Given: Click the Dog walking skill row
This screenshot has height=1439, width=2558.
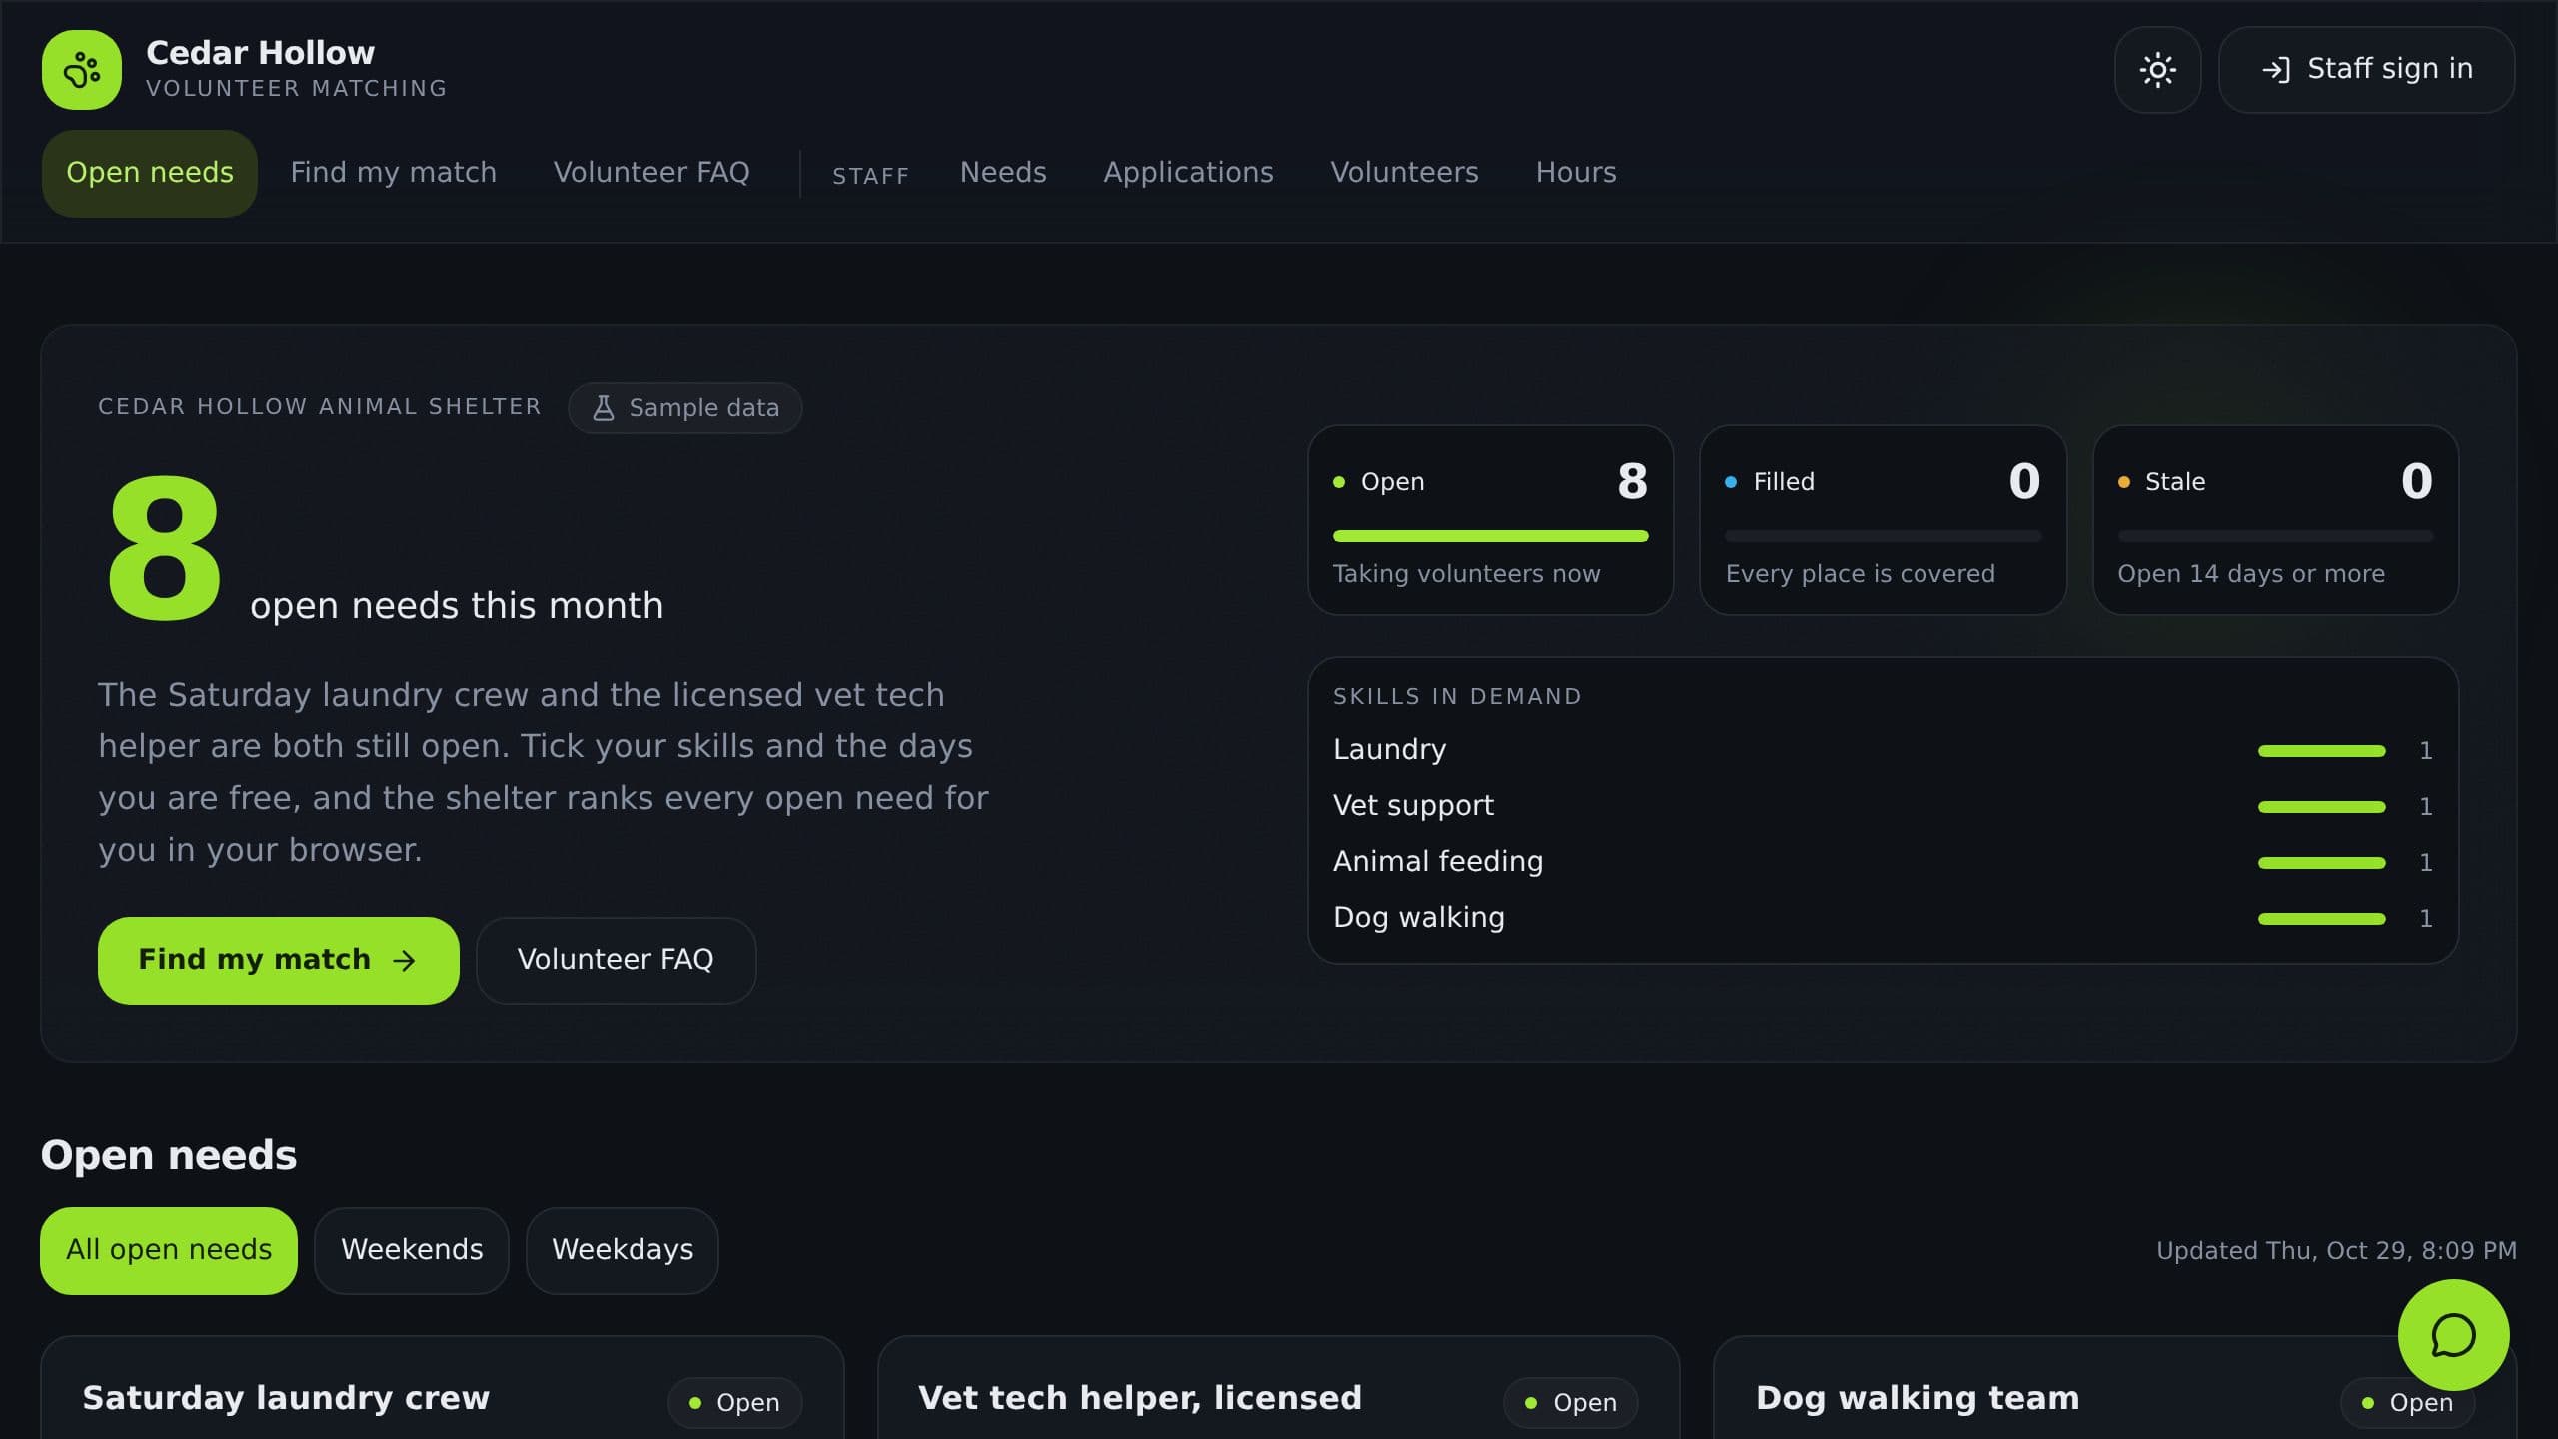Looking at the screenshot, I should (x=1883, y=918).
